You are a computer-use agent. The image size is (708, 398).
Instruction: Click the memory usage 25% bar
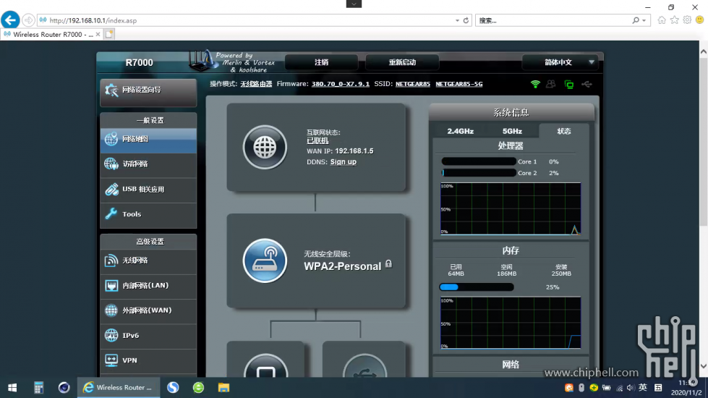coord(477,287)
